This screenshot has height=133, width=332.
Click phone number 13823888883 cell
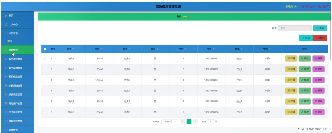(x=211, y=80)
